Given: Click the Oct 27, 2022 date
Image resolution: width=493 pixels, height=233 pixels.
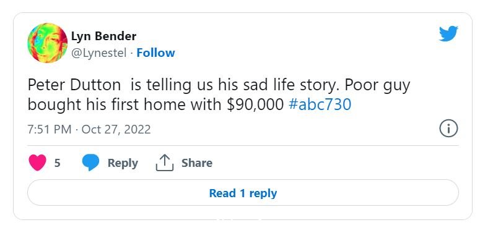Looking at the screenshot, I should [116, 129].
